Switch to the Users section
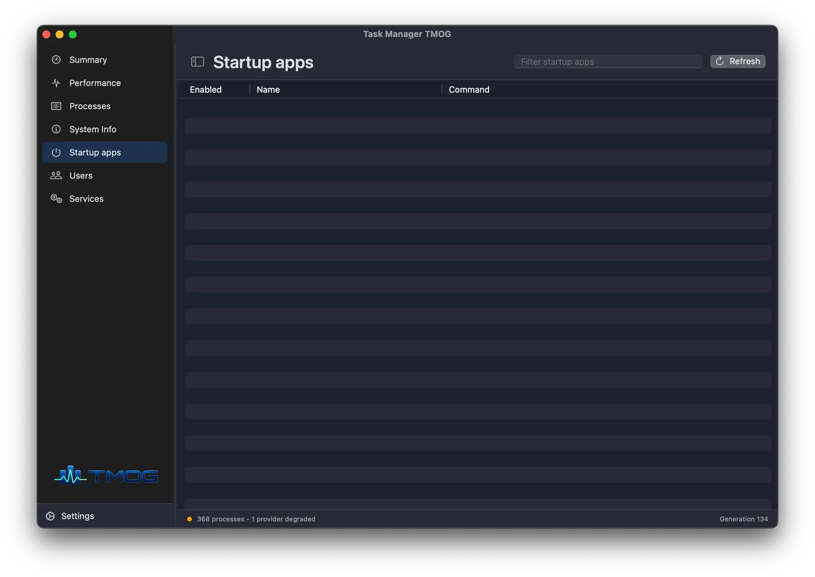 tap(105, 176)
